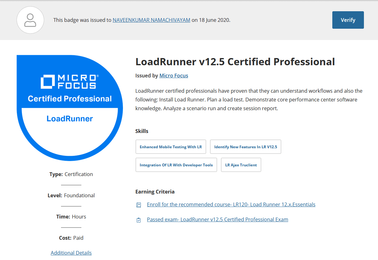This screenshot has height=260, width=378.
Task: Click the Foundational level label
Action: coord(79,195)
